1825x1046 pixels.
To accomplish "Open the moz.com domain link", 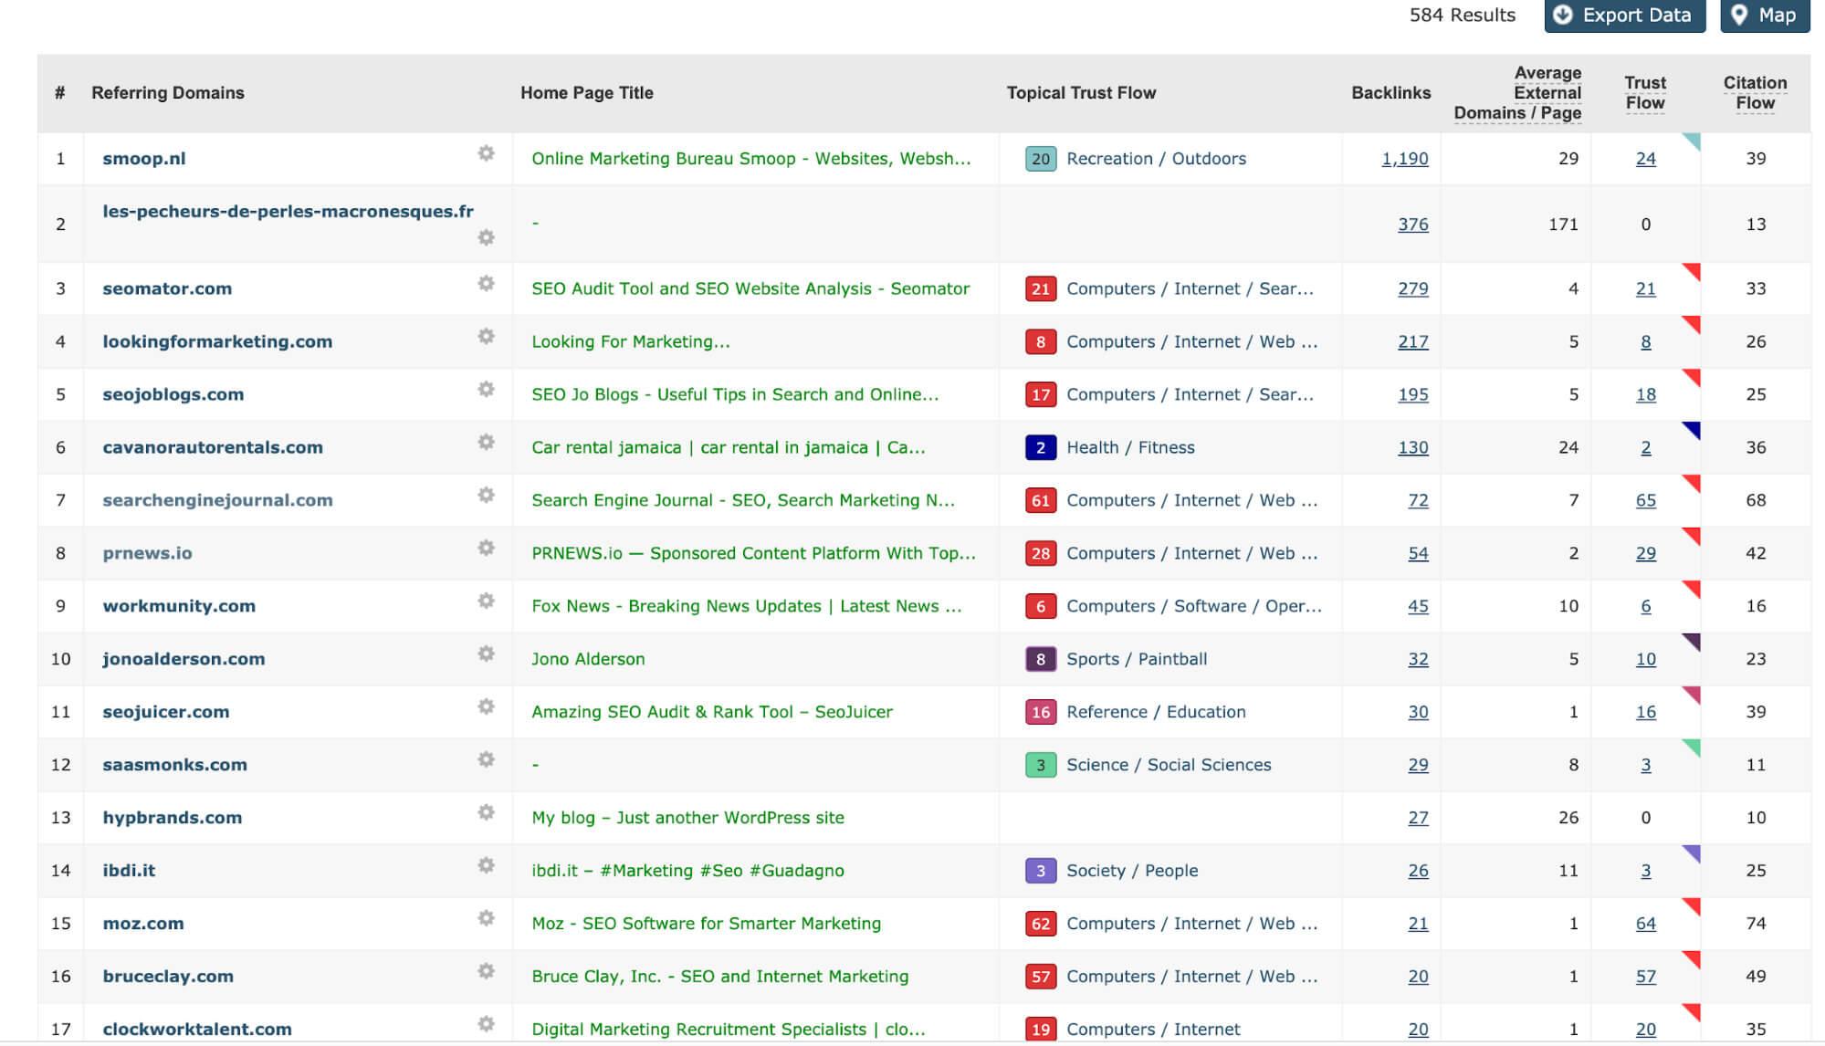I will coord(143,924).
